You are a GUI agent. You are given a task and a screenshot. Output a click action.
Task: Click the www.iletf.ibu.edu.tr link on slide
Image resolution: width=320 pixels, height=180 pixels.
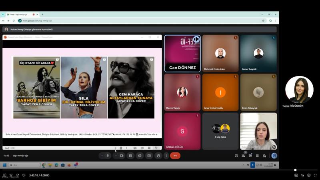pos(148,134)
